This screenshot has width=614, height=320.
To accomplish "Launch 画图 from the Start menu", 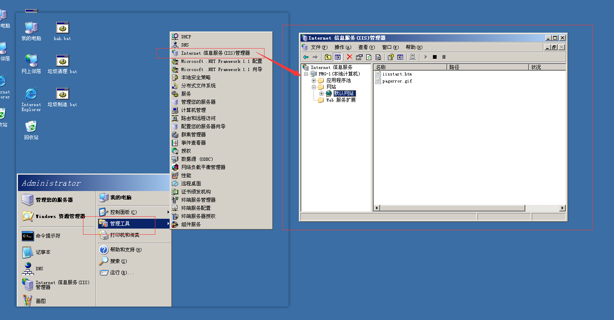I will tap(57, 301).
